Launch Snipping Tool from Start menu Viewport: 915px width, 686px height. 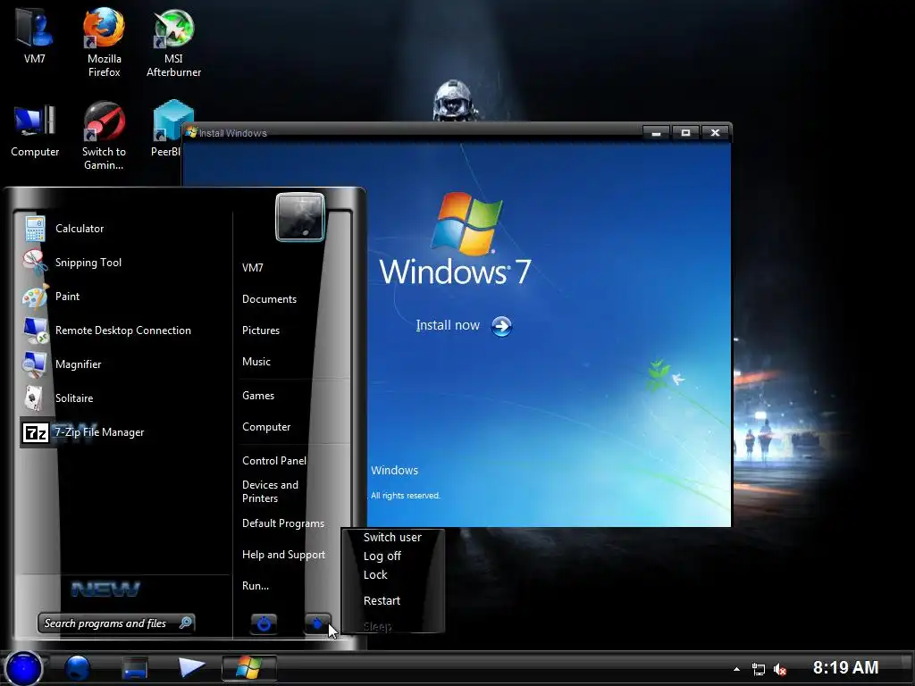pyautogui.click(x=88, y=263)
